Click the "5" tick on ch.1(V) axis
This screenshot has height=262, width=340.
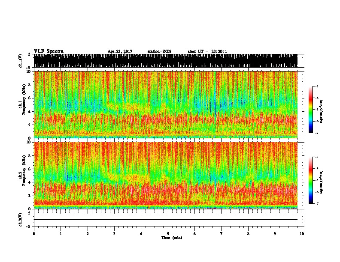[x=29, y=54]
